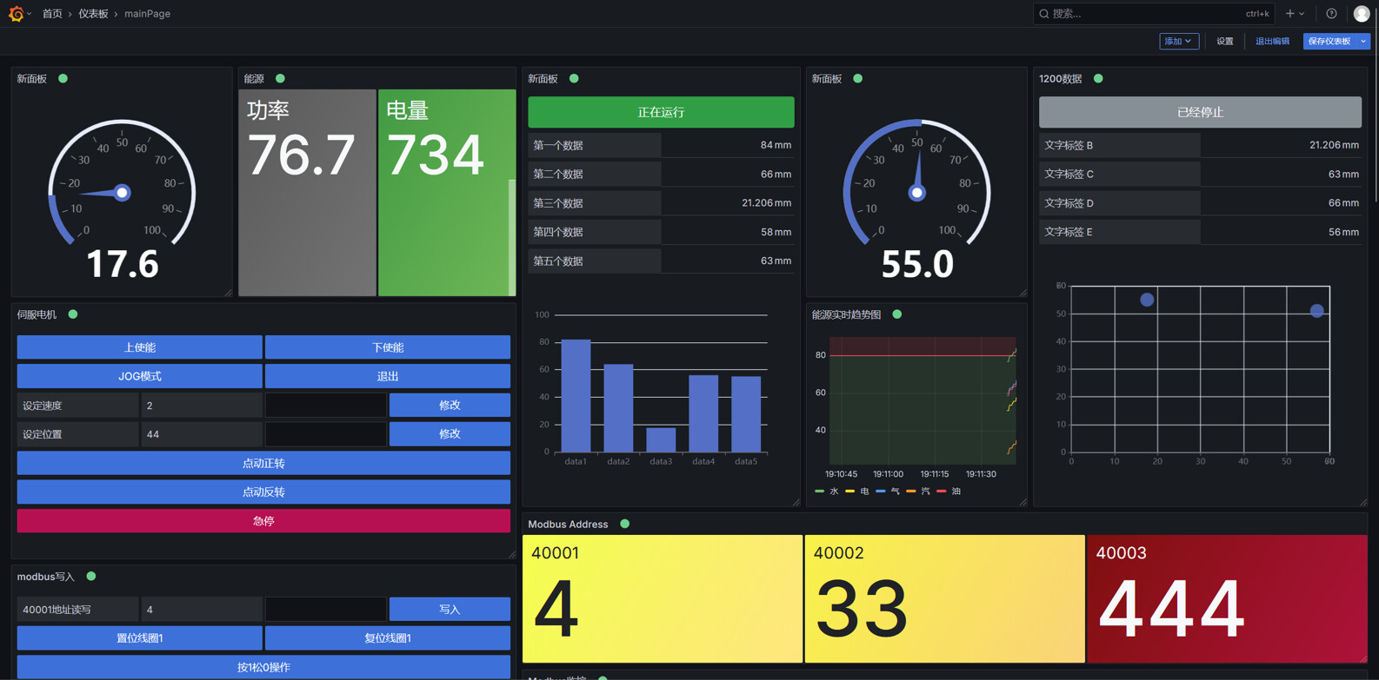Click the gray 已经停止 status banner
The height and width of the screenshot is (680, 1379).
click(1200, 112)
